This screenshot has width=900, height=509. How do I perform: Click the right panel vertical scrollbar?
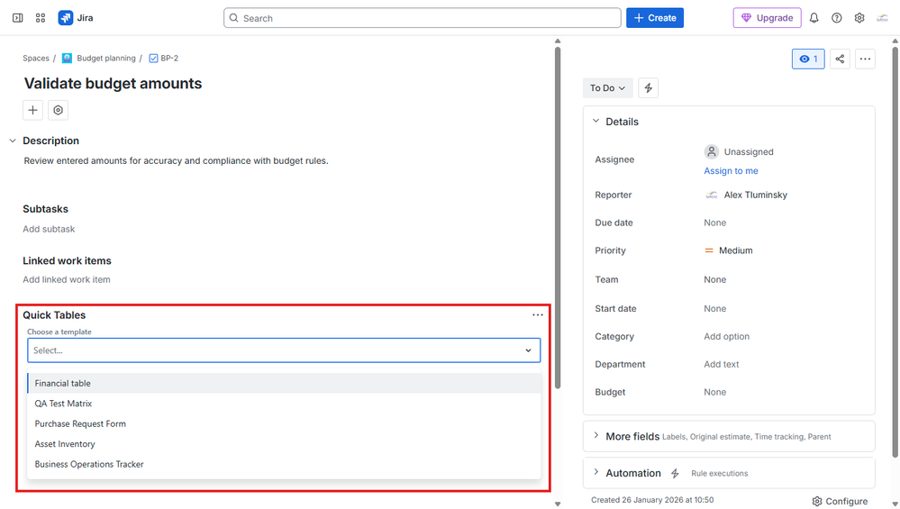click(895, 252)
